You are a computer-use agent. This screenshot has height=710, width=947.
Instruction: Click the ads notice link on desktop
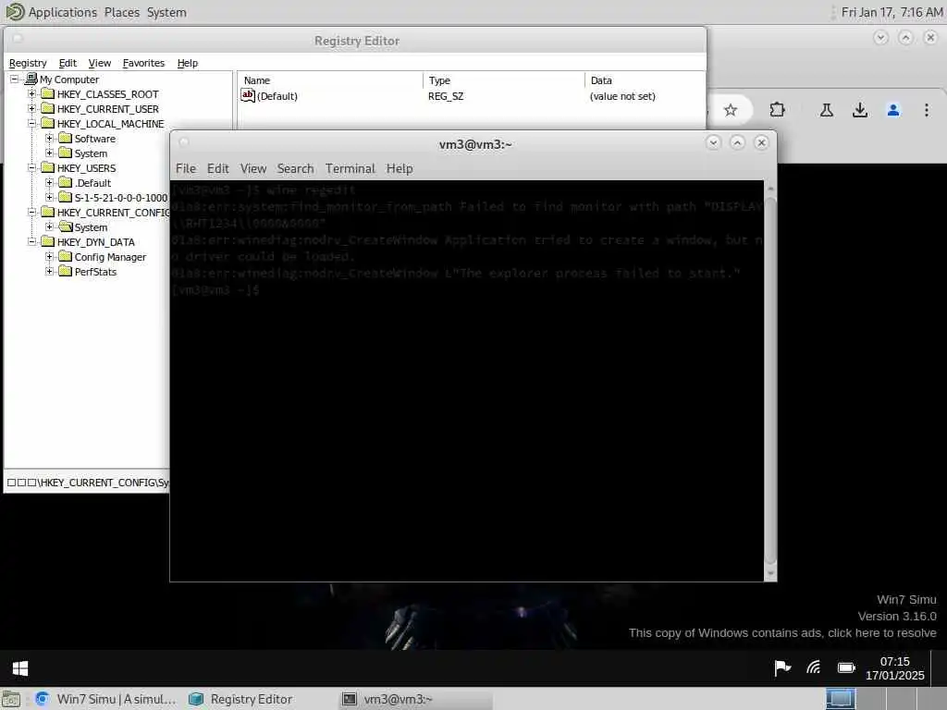click(782, 632)
